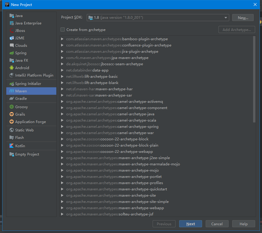Open the Clouds project type icon
Viewport: 262px width, 233px height.
(12, 45)
